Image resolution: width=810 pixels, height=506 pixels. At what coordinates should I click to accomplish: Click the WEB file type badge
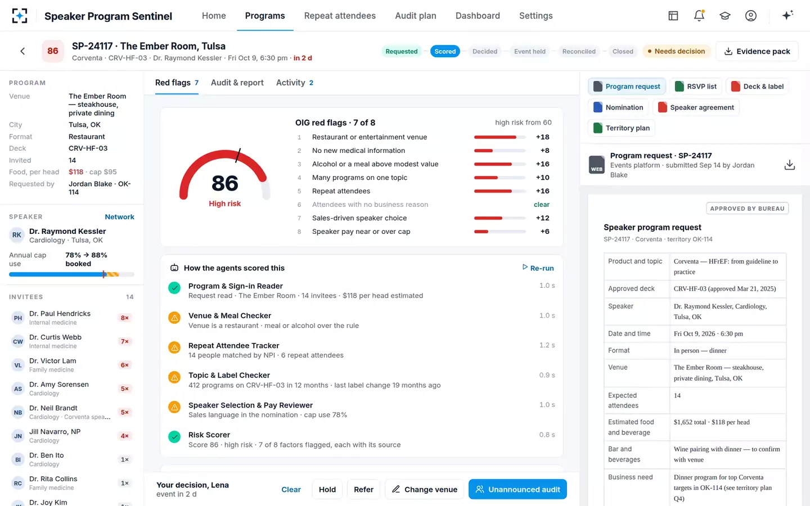pos(597,165)
